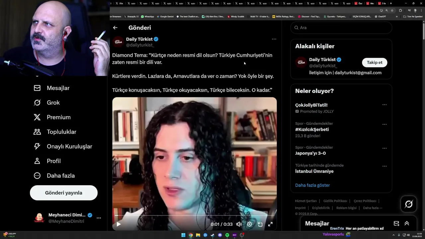Open Tüm Yer İşaretleri bookmarks folder
425x239 pixels.
pyautogui.click(x=413, y=16)
